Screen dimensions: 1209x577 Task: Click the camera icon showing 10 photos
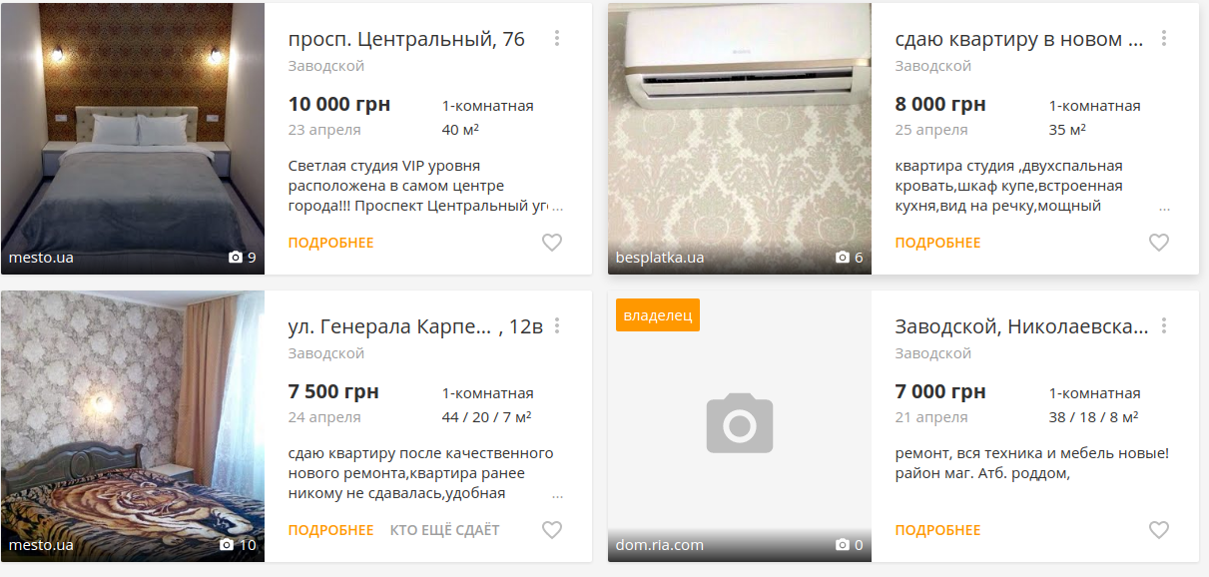(227, 545)
